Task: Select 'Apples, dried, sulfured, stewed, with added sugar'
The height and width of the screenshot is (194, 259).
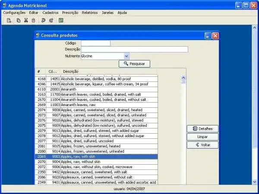Action: [x=96, y=131]
